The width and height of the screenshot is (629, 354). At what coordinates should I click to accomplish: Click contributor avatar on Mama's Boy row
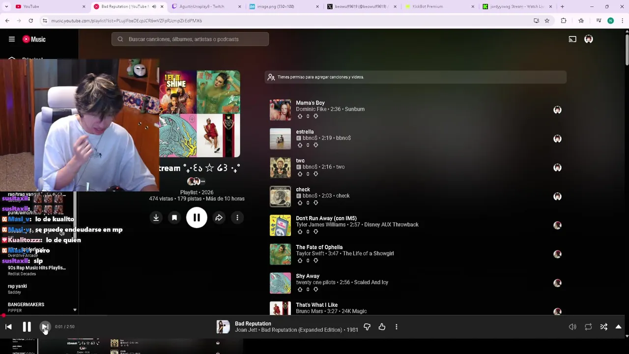point(557,110)
